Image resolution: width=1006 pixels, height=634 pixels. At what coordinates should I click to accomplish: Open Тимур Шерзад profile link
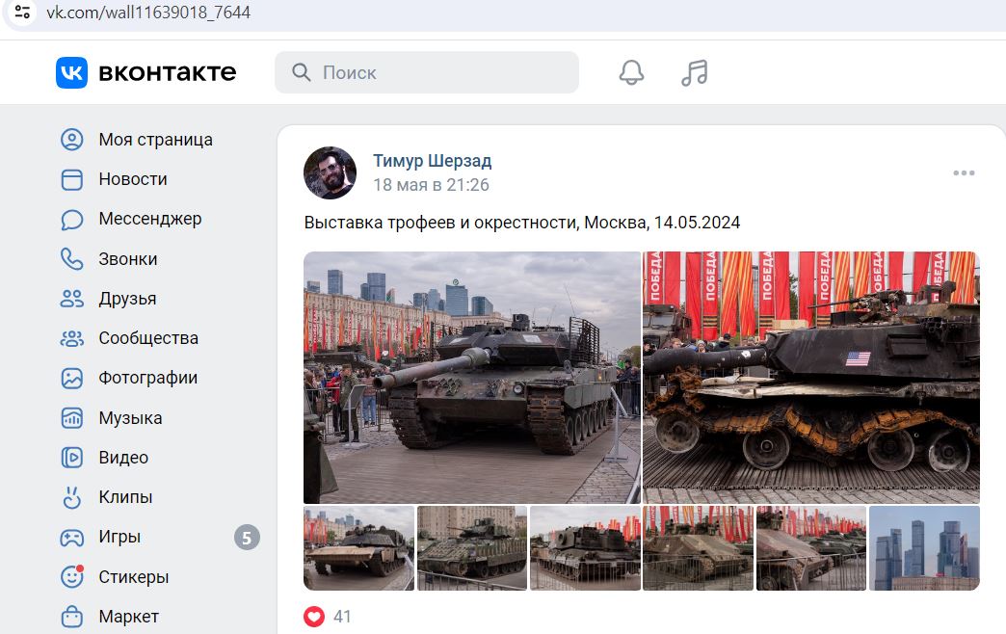433,160
